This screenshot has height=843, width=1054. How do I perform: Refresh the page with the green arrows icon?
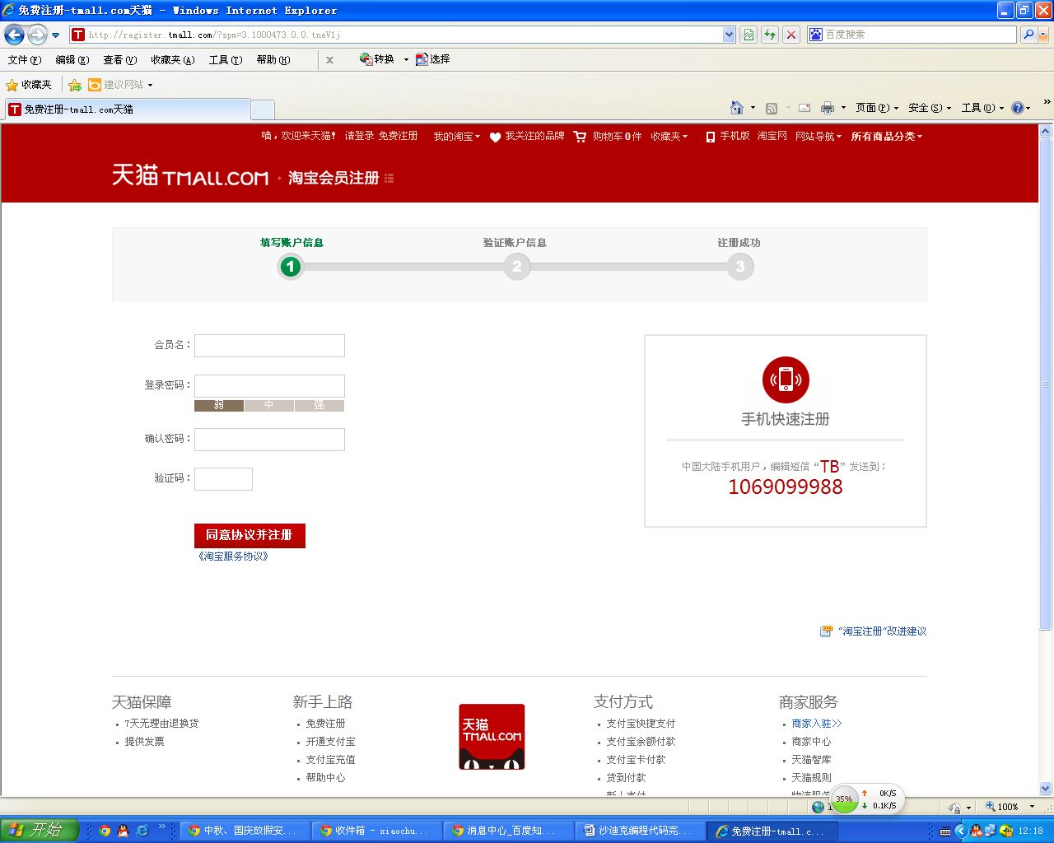[770, 35]
